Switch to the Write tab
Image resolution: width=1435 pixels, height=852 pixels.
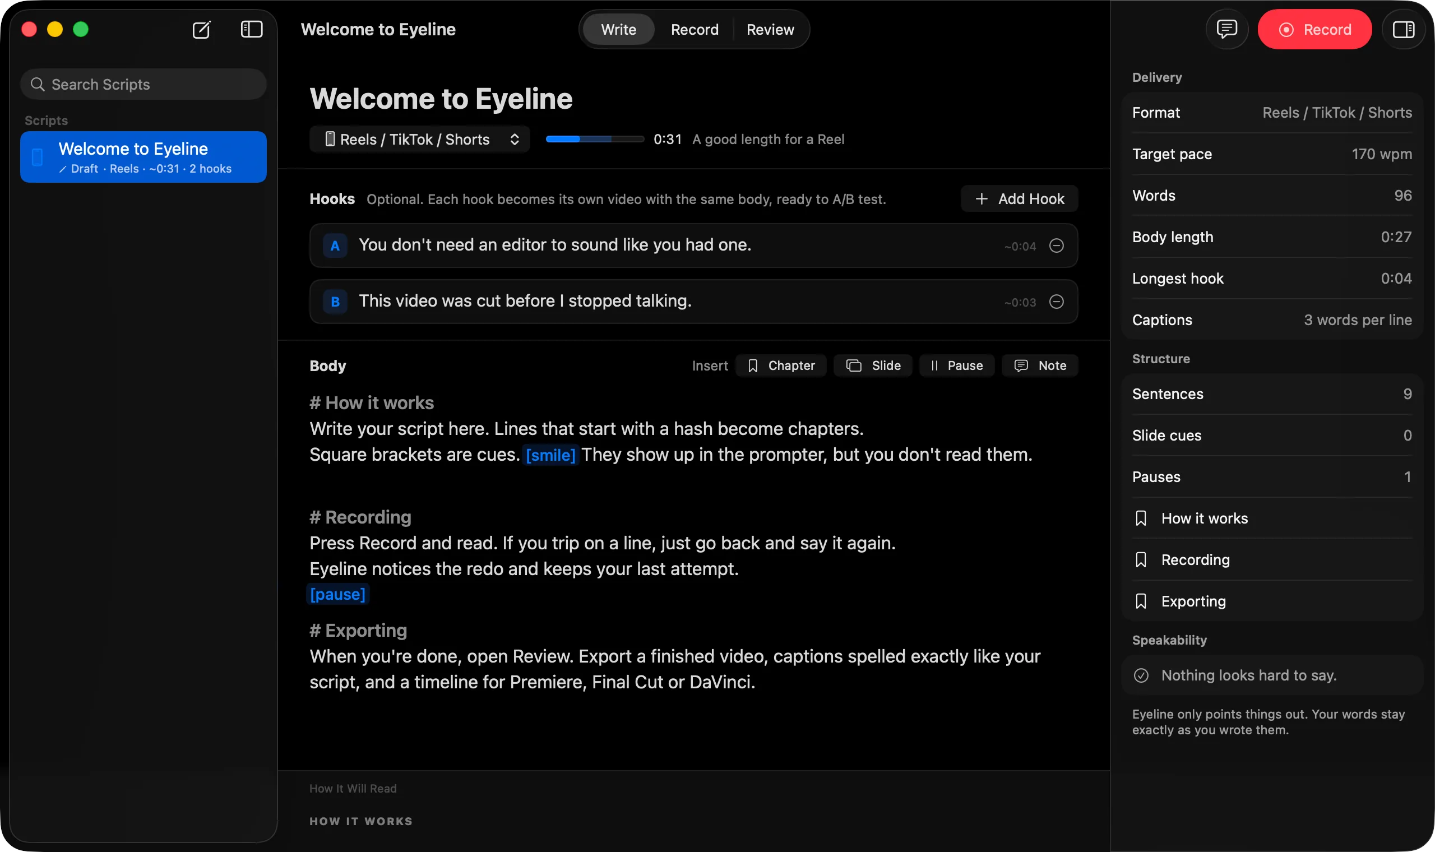point(618,29)
